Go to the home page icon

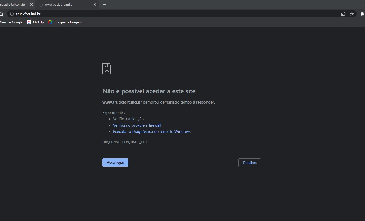click(x=2, y=14)
